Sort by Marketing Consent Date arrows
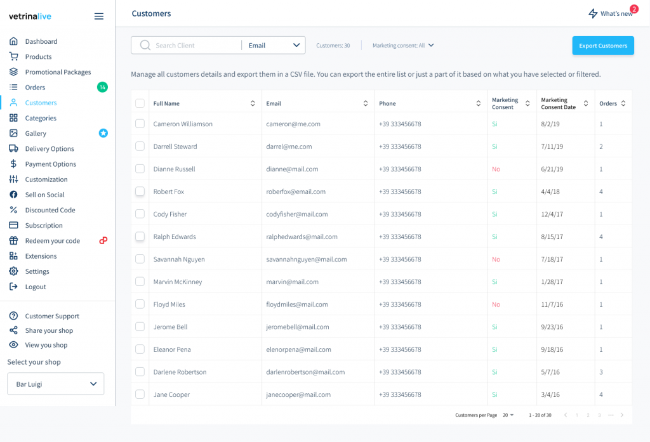This screenshot has width=650, height=442. tap(586, 103)
